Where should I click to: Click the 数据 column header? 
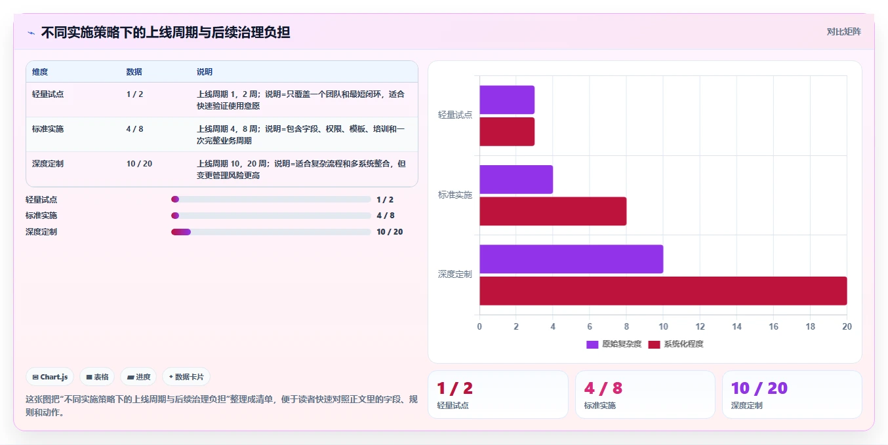click(134, 72)
